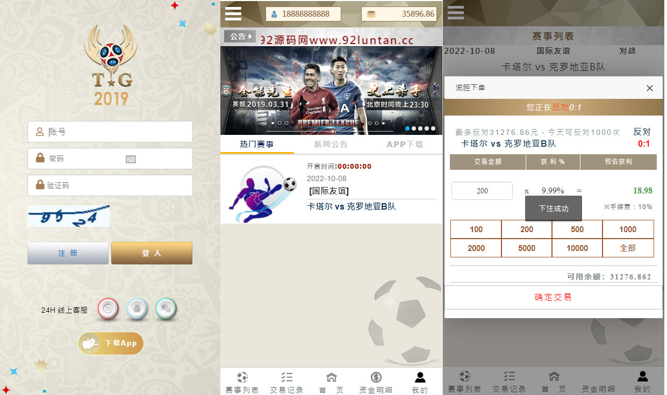Click 交易金额 column header
The width and height of the screenshot is (667, 395).
click(x=487, y=162)
